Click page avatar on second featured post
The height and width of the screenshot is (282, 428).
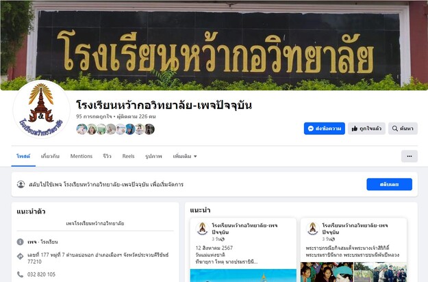[x=312, y=229]
